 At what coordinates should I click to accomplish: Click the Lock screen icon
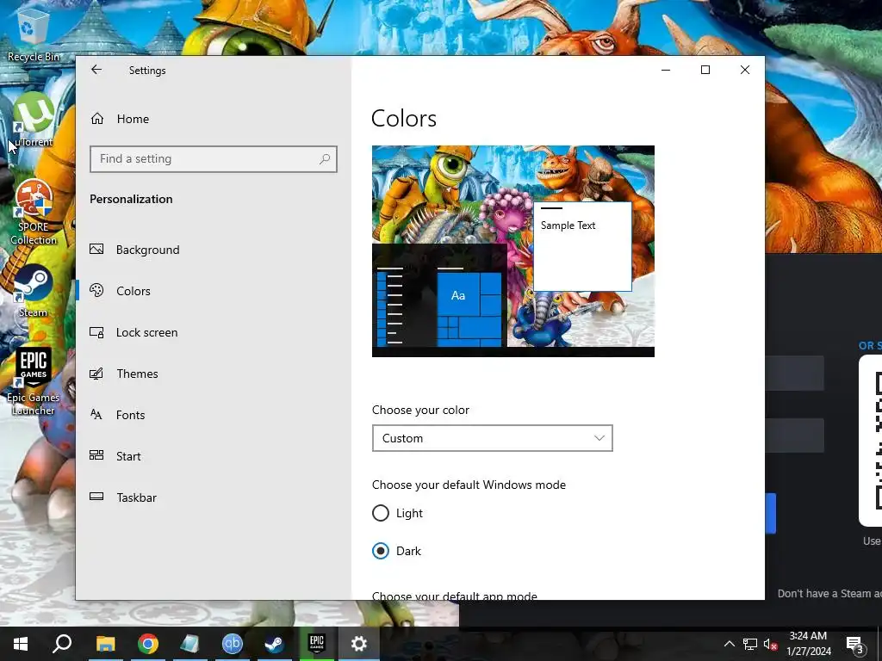tap(96, 332)
